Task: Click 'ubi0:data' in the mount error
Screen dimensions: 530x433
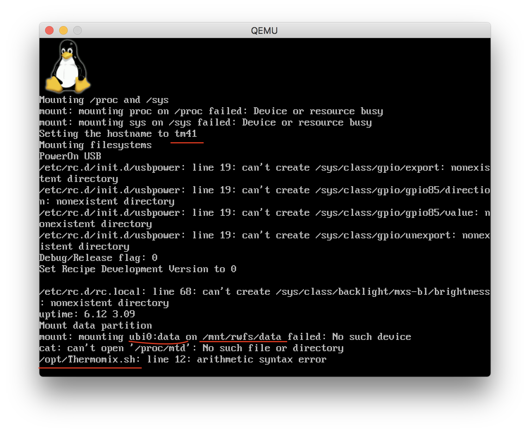Action: [155, 337]
